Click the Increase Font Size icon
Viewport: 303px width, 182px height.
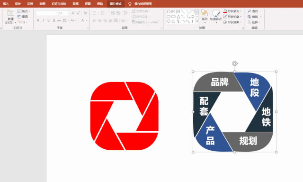point(73,13)
